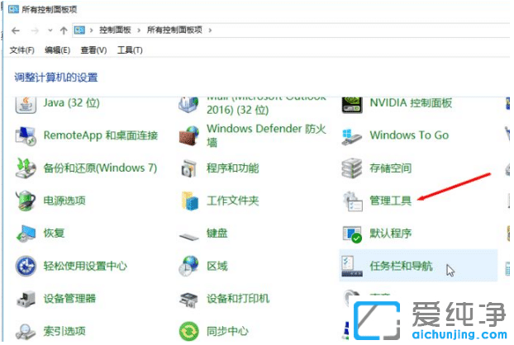Click the 区域 globe clock icon
Screen dimensions: 514x345
click(188, 266)
